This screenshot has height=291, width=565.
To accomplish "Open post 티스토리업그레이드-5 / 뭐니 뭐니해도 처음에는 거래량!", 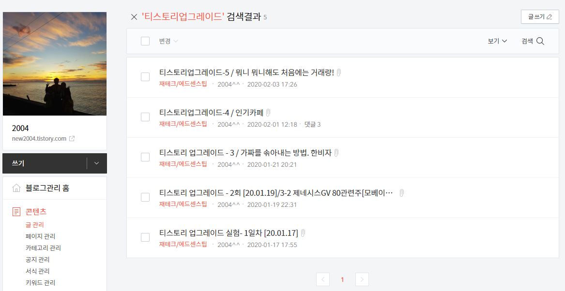I will [246, 73].
